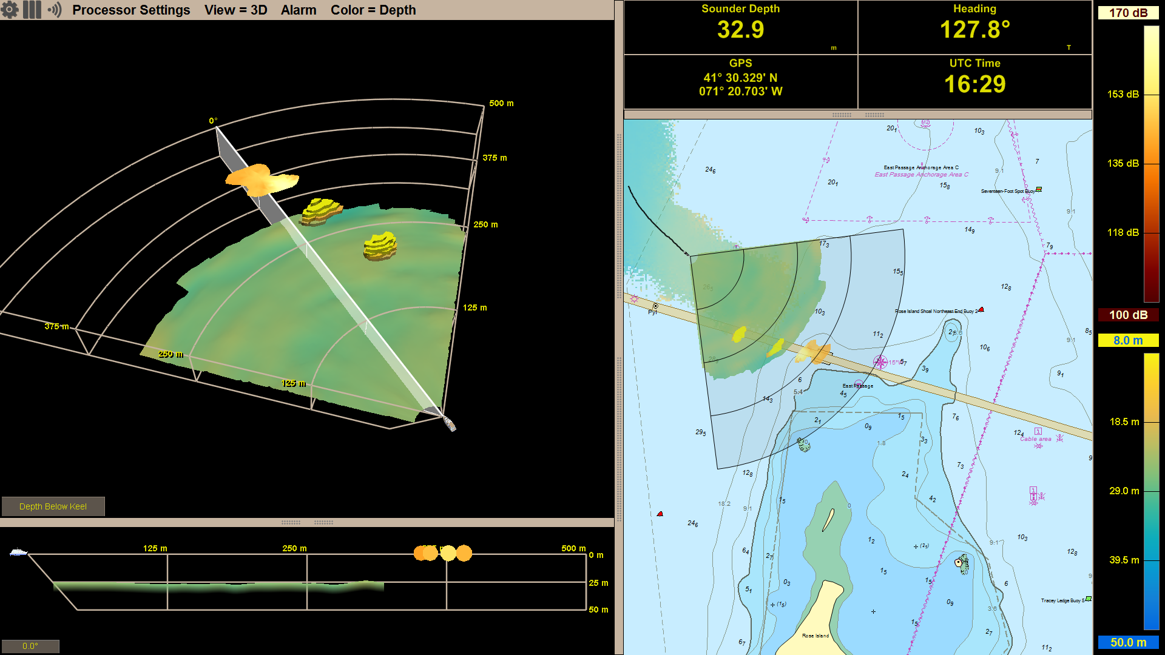
Task: Click the Depth Below Keel button
Action: pos(53,506)
